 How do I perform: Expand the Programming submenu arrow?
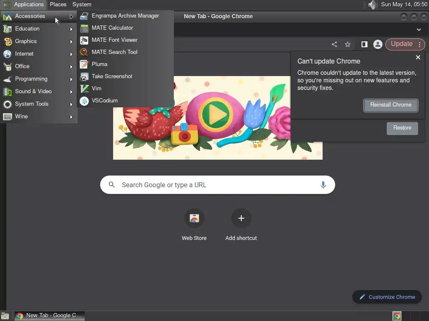tap(71, 79)
